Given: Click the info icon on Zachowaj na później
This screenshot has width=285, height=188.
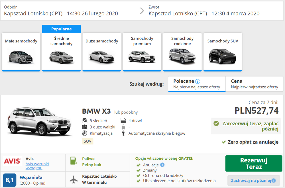Looking at the screenshot, I should (x=274, y=181).
